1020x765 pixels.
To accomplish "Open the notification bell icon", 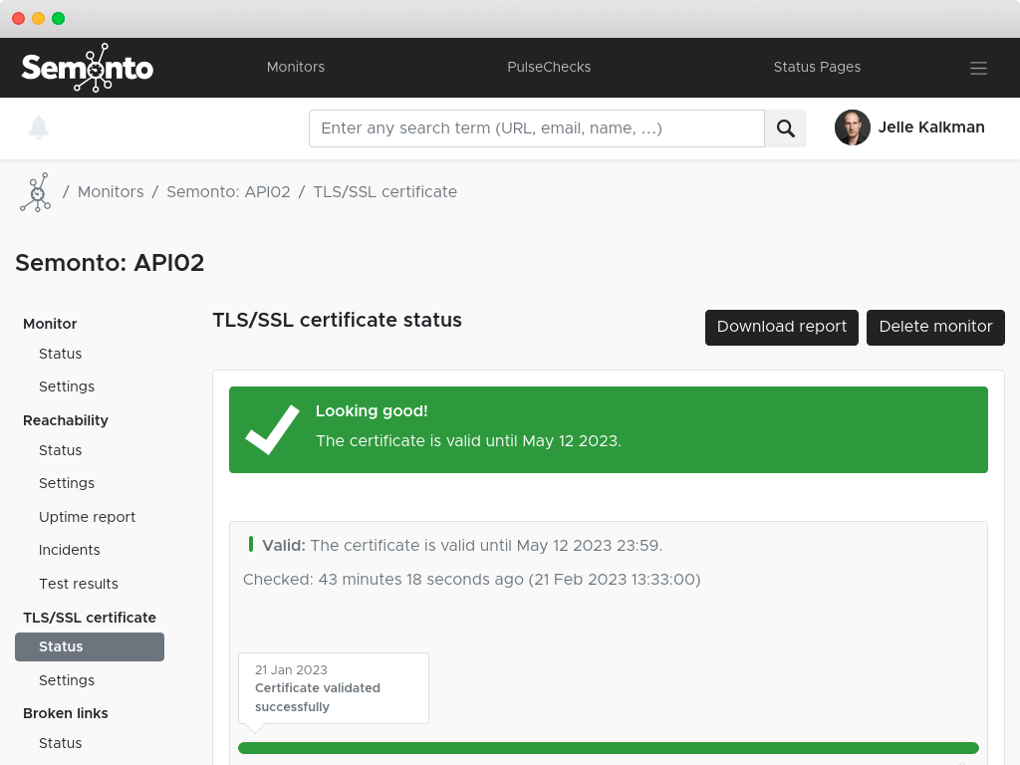I will point(39,127).
